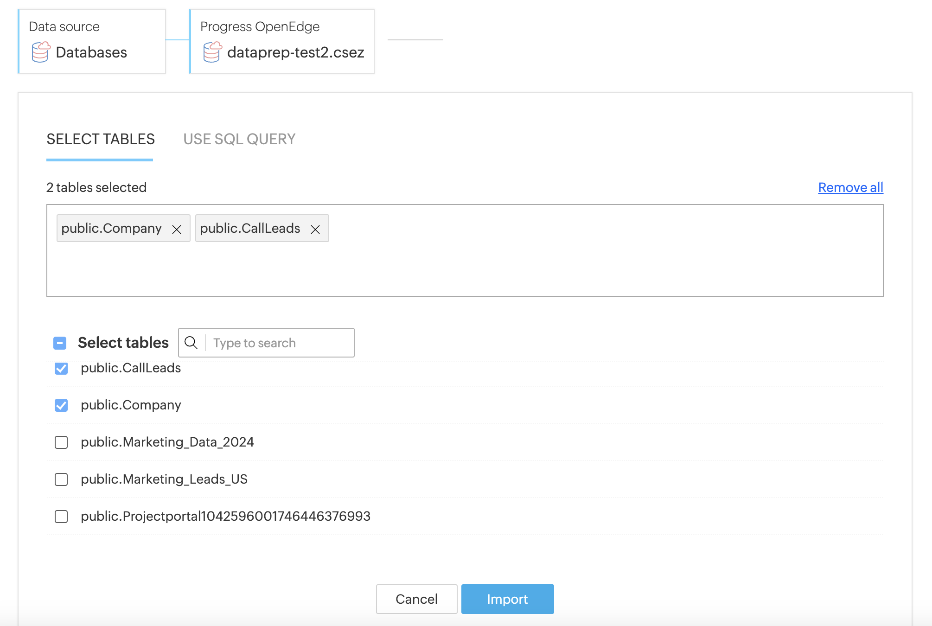Remove public.CallLeads tag with X icon
Viewport: 932px width, 626px height.
pyautogui.click(x=315, y=229)
